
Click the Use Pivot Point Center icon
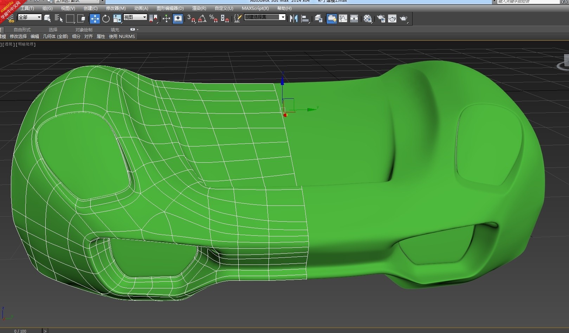[x=153, y=19]
